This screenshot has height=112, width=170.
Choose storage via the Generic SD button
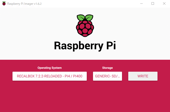coord(107,76)
